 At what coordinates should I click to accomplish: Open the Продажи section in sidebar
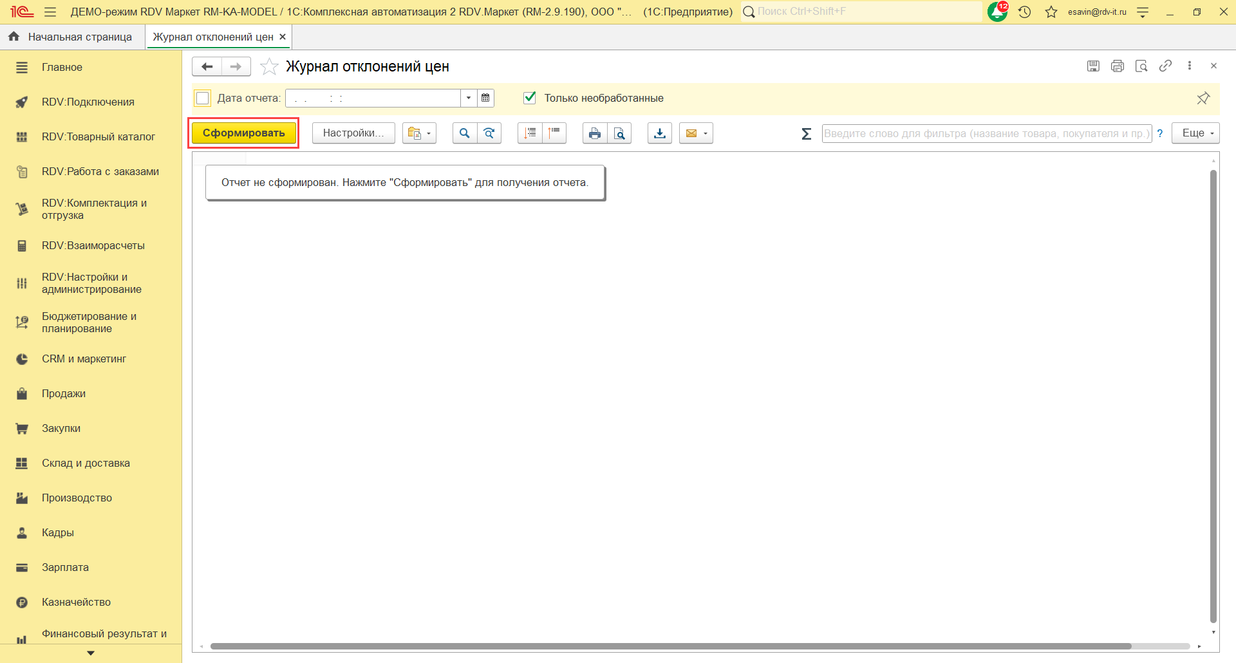coord(64,393)
